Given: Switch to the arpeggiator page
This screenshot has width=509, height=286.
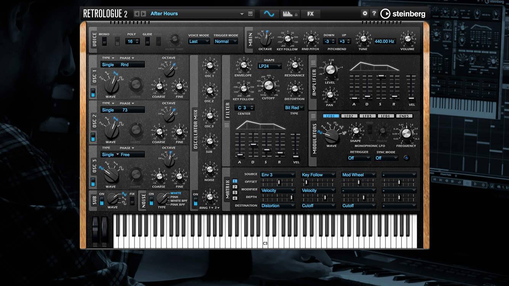Looking at the screenshot, I should 290,14.
